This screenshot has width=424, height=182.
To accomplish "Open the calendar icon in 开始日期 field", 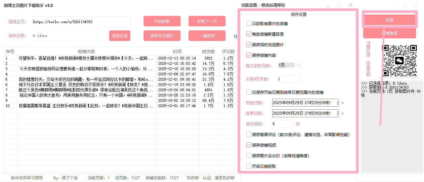I will pyautogui.click(x=338, y=103).
